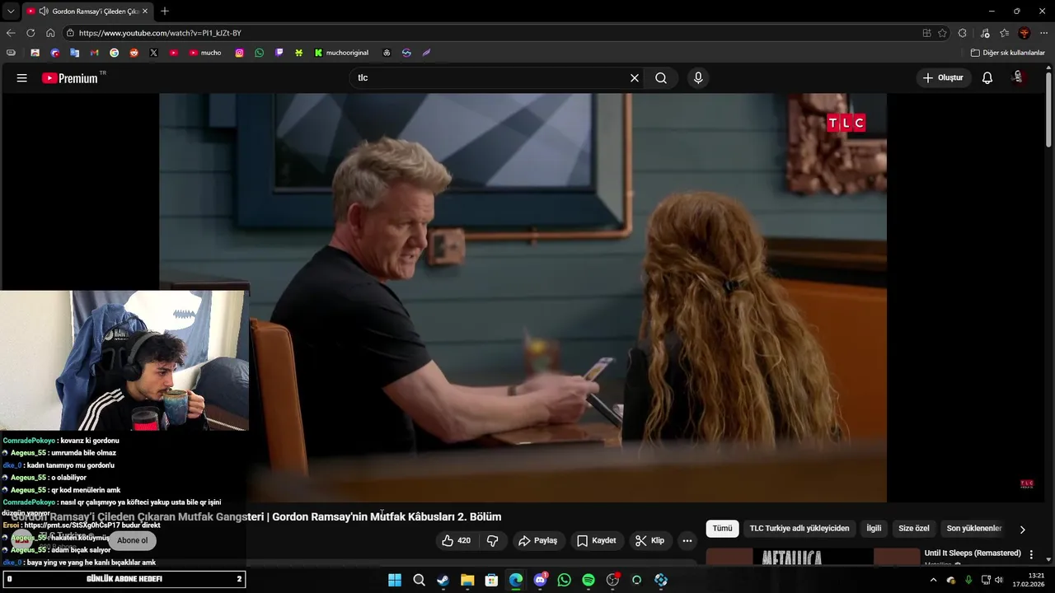Select the Size özel filter chip

coord(914,529)
